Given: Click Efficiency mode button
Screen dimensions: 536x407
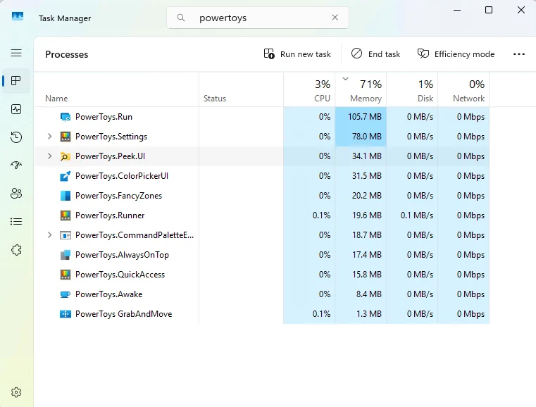Looking at the screenshot, I should coord(456,54).
